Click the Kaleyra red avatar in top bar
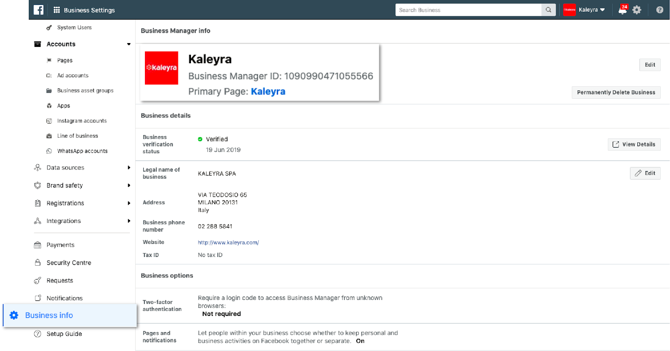This screenshot has height=351, width=670. point(569,10)
